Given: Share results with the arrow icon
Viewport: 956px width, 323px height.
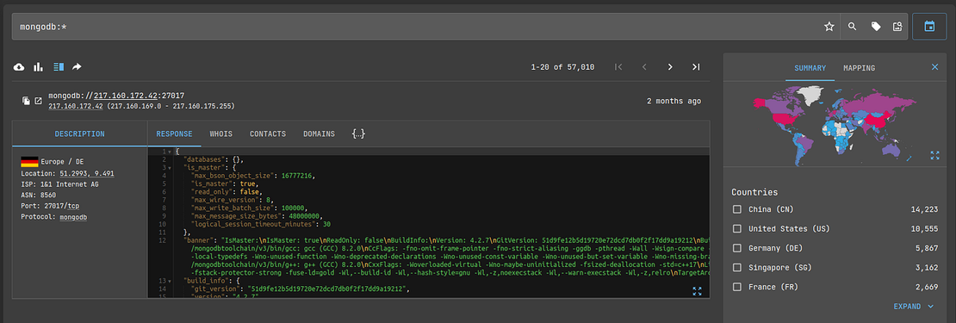Looking at the screenshot, I should (77, 67).
